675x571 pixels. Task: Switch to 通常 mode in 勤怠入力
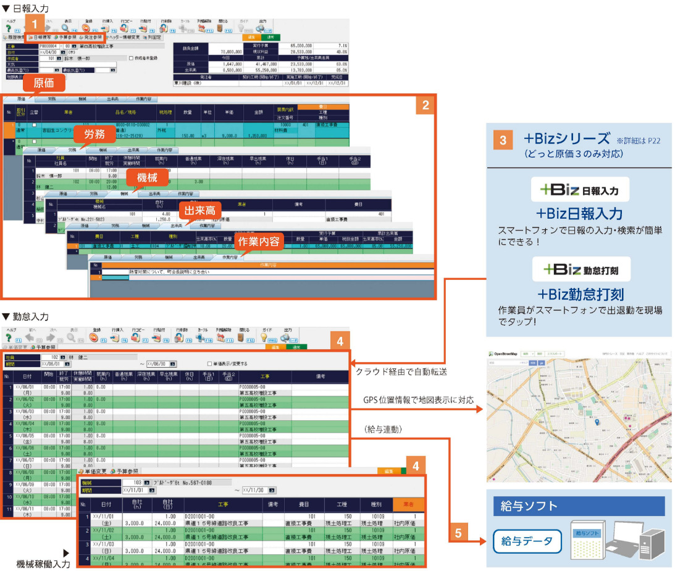coord(296,347)
